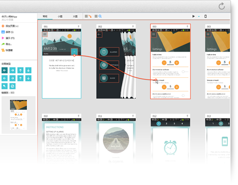Toggle the gray square beside the magnifier icon

pyautogui.click(x=96, y=16)
